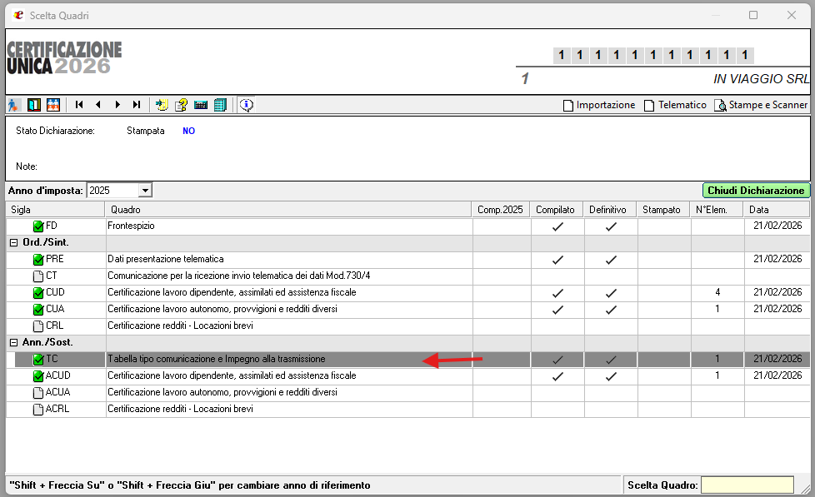Click the N°Elem. value 4 in the CUD row
The width and height of the screenshot is (815, 497).
coord(717,292)
